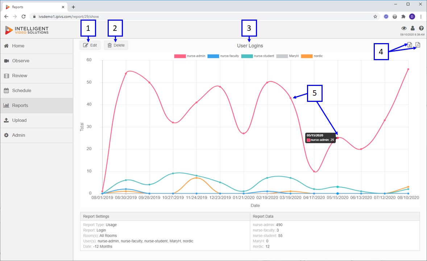Image resolution: width=427 pixels, height=261 pixels.
Task: Click the Intelligent Video Solutions logo
Action: pos(27,30)
